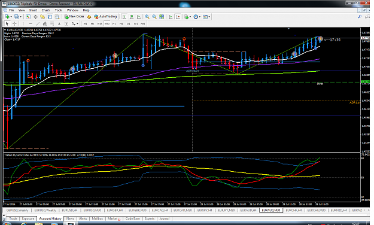Open the Charts menu

(x=46, y=10)
